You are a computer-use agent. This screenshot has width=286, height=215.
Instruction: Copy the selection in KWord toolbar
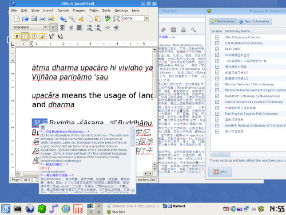90,18
